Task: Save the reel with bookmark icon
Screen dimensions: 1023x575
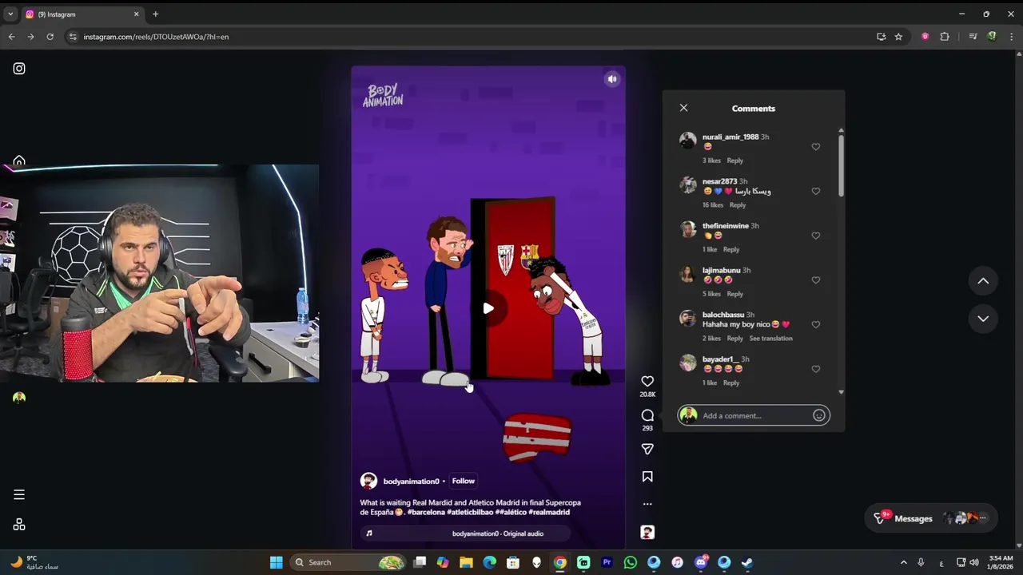Action: coord(647,477)
